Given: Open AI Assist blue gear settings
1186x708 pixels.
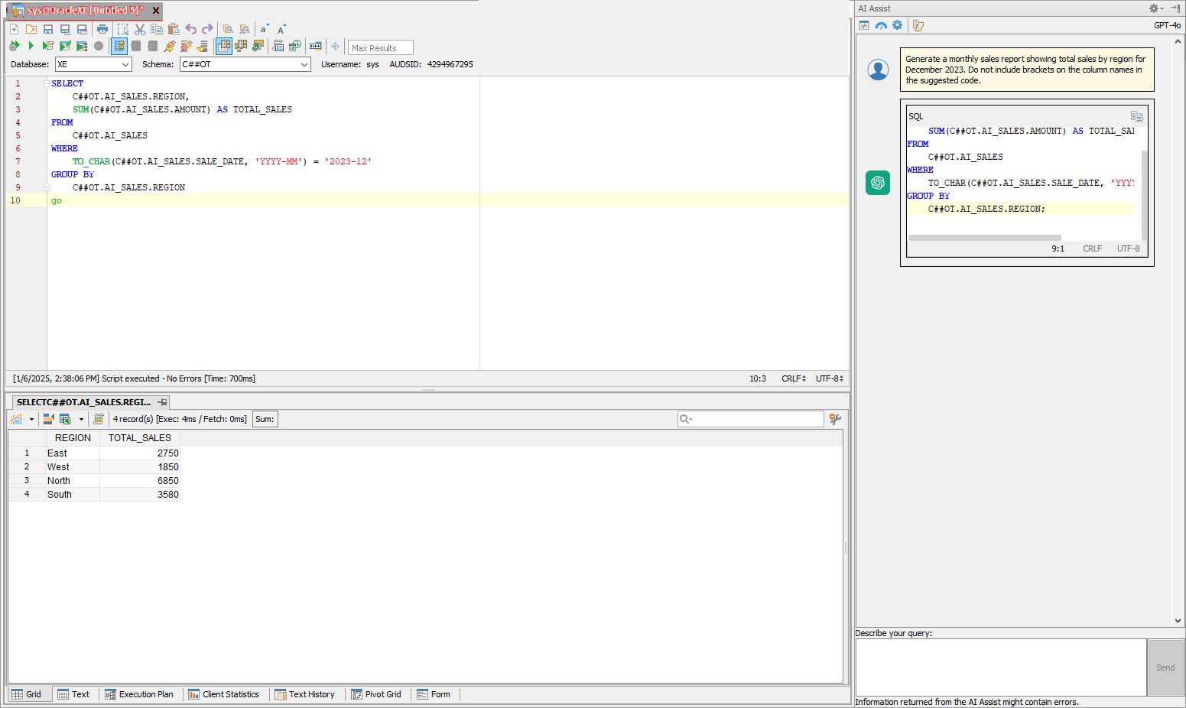Looking at the screenshot, I should coord(898,25).
